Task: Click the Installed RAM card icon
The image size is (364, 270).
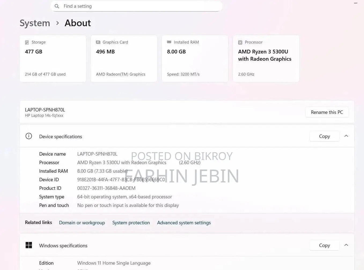Action: [x=169, y=42]
